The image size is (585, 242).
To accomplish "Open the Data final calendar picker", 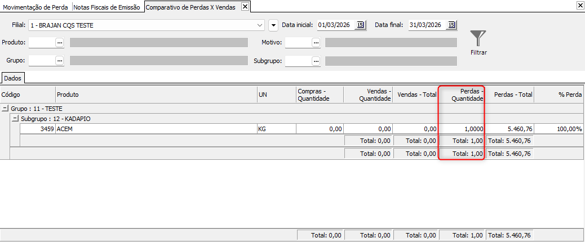I will (x=451, y=25).
